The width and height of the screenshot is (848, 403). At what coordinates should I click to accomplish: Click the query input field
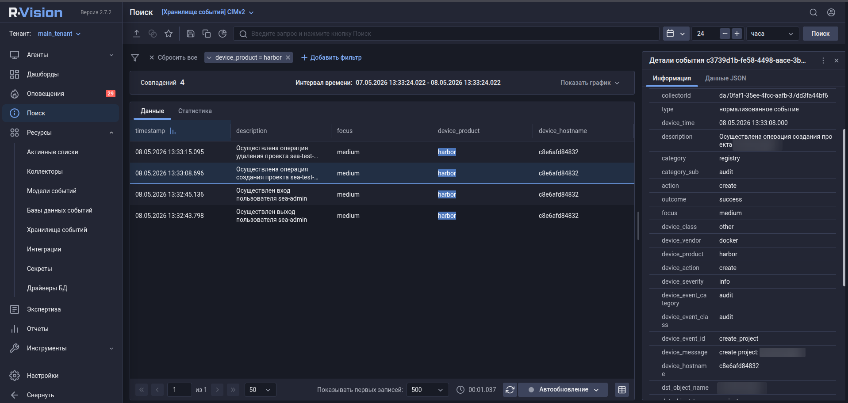tap(446, 34)
